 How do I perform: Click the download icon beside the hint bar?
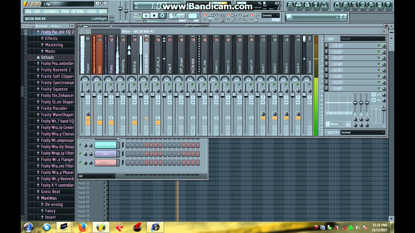(343, 17)
